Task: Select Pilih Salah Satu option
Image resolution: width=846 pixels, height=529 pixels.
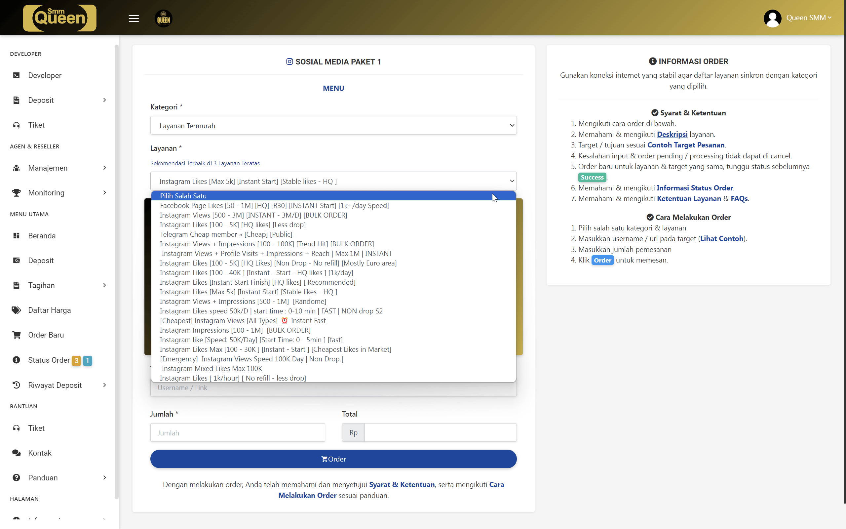Action: tap(333, 196)
